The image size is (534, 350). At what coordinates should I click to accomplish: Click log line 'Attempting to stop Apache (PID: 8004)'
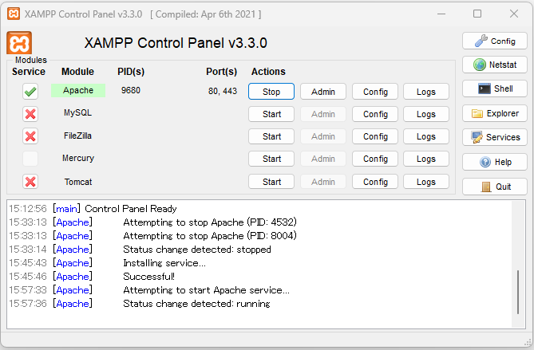[x=210, y=236]
